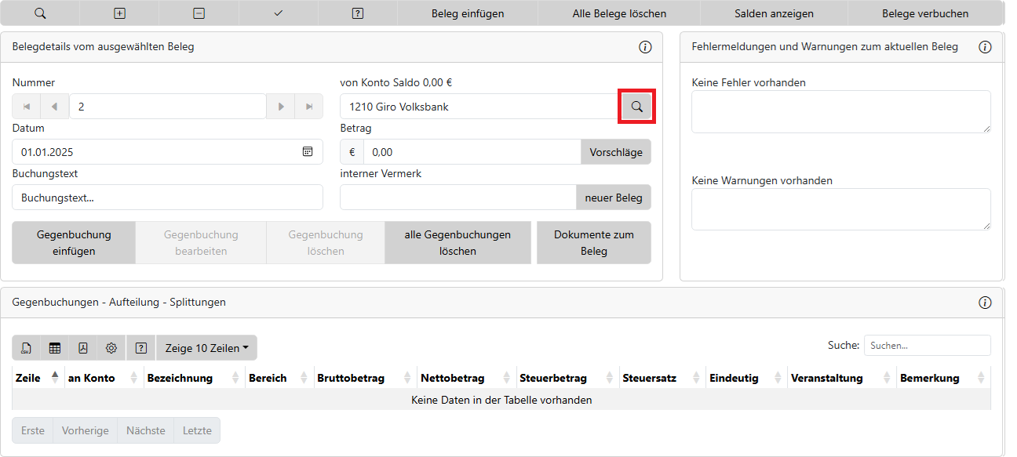Open the Datum calendar picker
The width and height of the screenshot is (1017, 457).
(308, 152)
